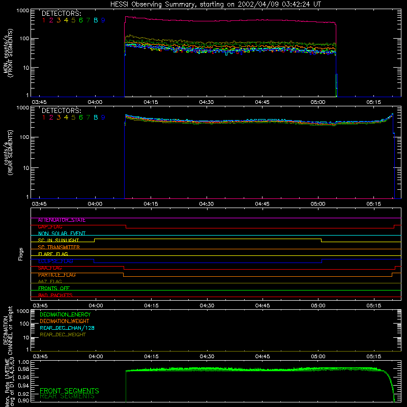This screenshot has width=407, height=407.
Task: Select the ECLIPSE_FLAG label
Action: [55, 261]
